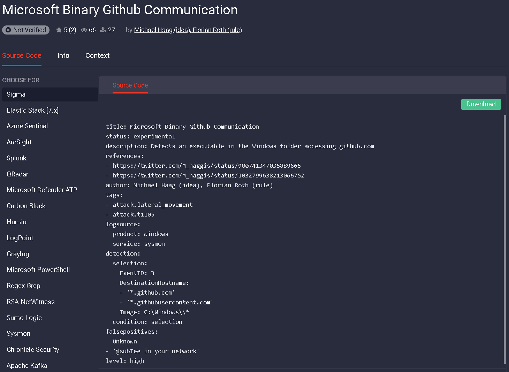Select Splunk format
Screen dimensions: 509x372
pyautogui.click(x=50, y=158)
